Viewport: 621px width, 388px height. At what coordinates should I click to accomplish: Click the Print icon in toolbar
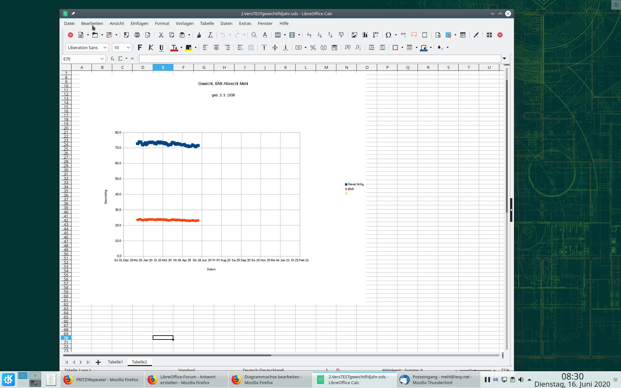(137, 35)
